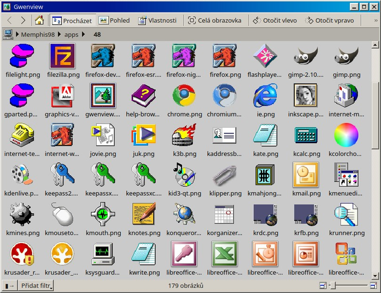Select the kcolorchooser color wheel thumbnail
Viewport: 381px width, 293px height.
[x=346, y=135]
